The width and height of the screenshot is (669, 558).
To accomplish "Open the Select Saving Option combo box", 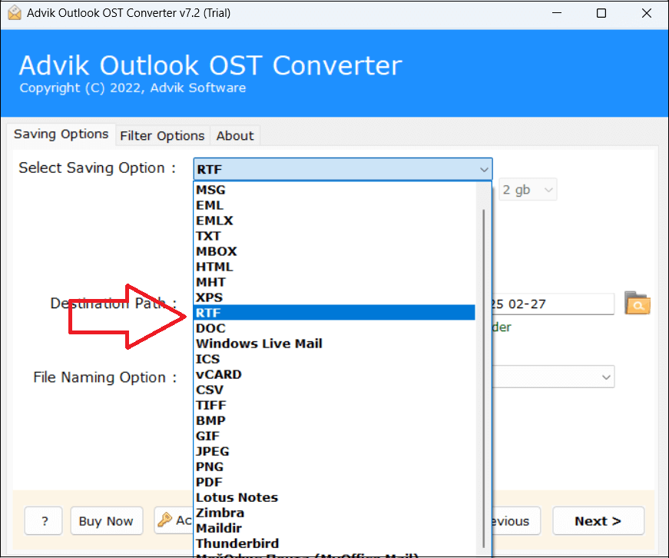I will 343,169.
